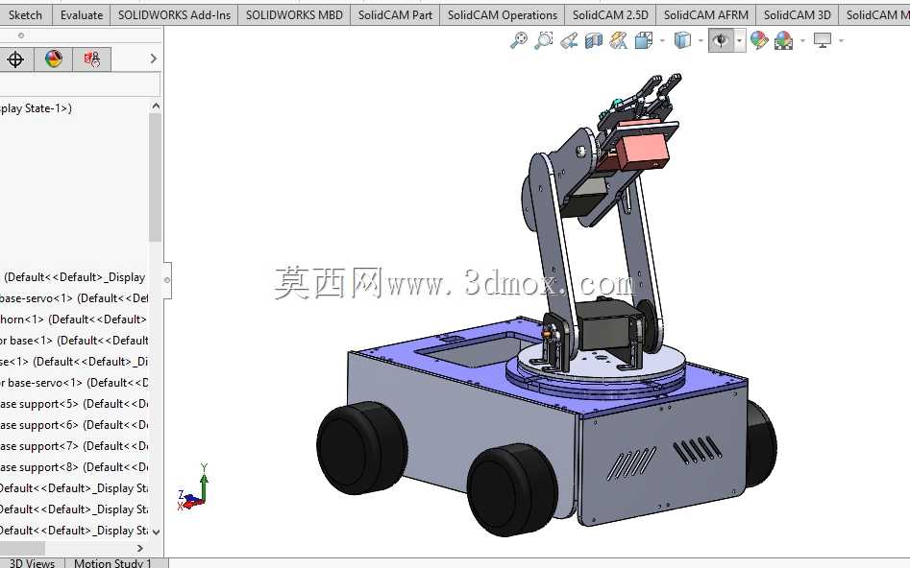The height and width of the screenshot is (568, 910).
Task: Click the Apply Scene icon
Action: pos(783,40)
